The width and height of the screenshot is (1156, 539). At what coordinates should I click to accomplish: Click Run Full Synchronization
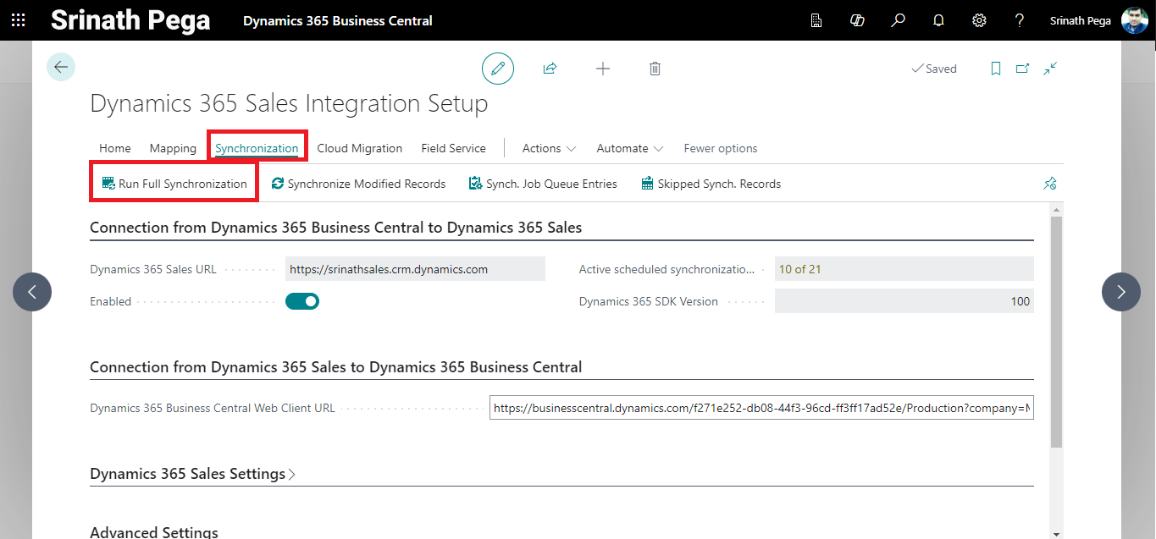pos(174,184)
